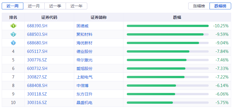Screen dimensions: 234x110
Task: Toggle to the 跌幅榜 losers list
Action: coord(220,6)
